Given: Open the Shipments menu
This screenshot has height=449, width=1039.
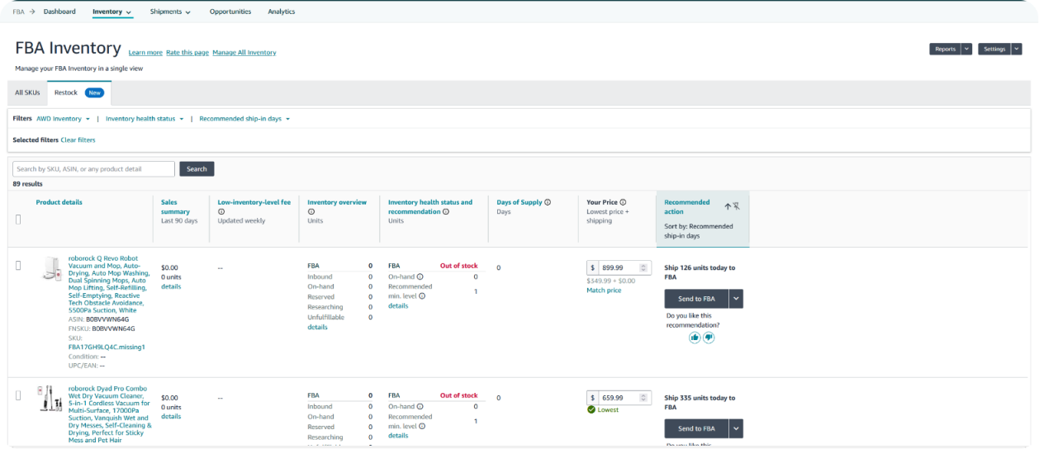Looking at the screenshot, I should pos(170,12).
